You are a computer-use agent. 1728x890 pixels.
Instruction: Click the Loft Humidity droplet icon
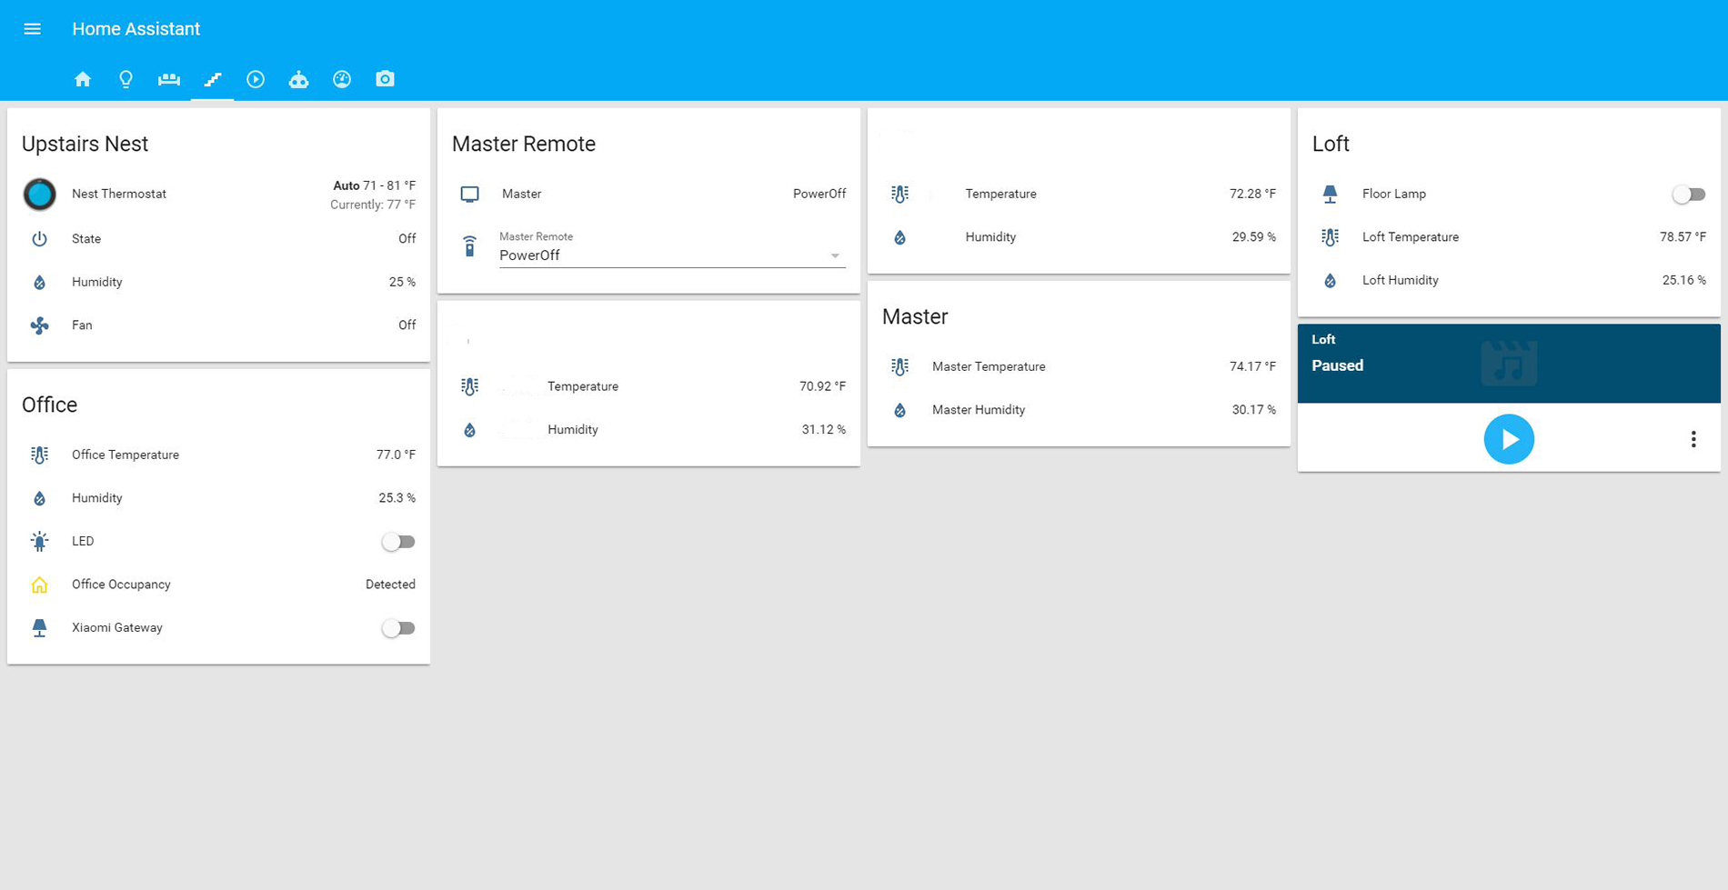pos(1330,281)
